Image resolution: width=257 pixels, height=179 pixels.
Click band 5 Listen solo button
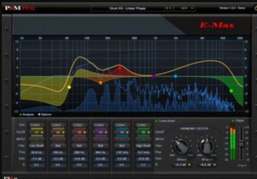point(122,125)
